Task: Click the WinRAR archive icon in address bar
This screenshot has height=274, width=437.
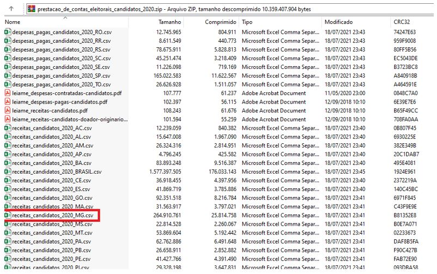Action: 31,9
